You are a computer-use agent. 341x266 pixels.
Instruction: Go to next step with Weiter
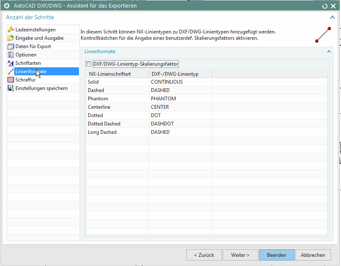(x=240, y=255)
